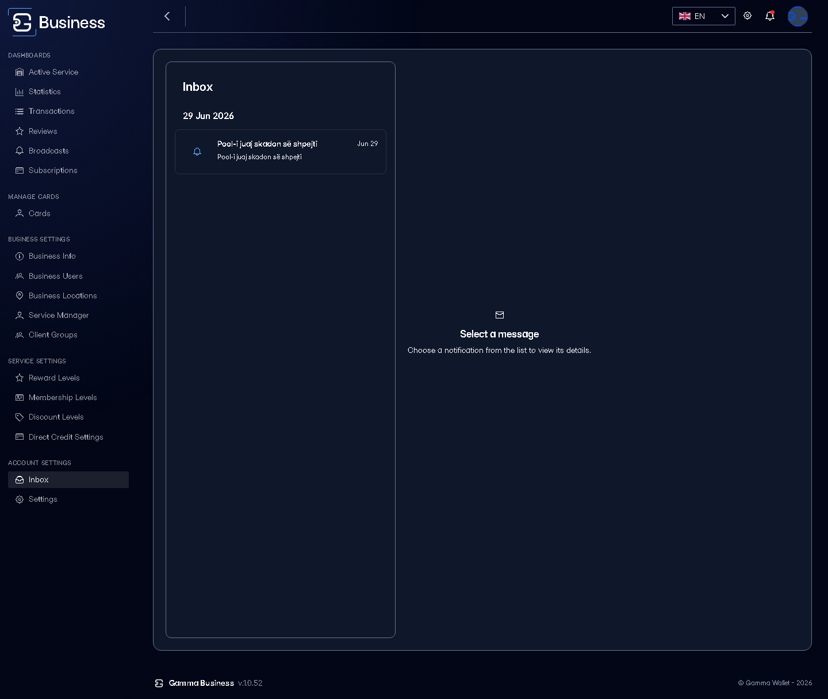828x699 pixels.
Task: Collapse sidebar with back chevron
Action: click(167, 16)
